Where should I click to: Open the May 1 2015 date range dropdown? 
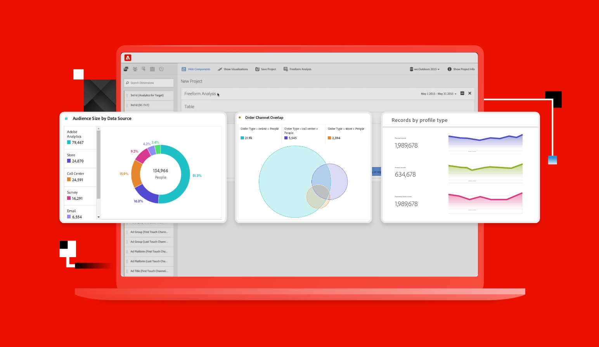[437, 93]
